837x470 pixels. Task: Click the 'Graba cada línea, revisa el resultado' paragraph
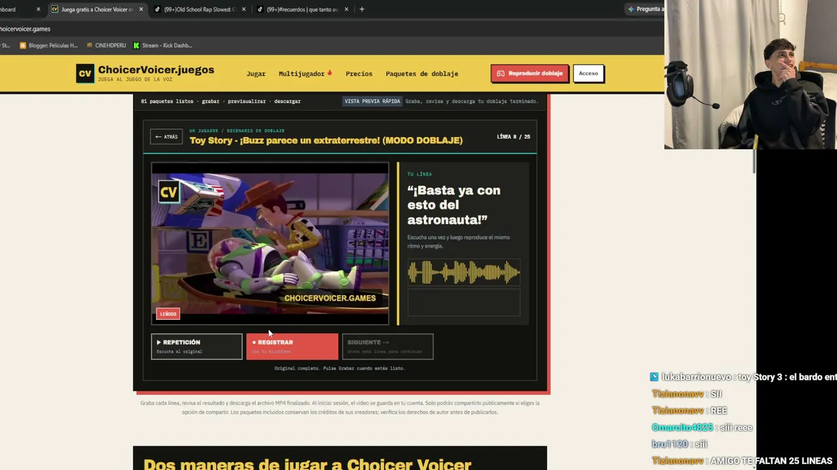[339, 407]
